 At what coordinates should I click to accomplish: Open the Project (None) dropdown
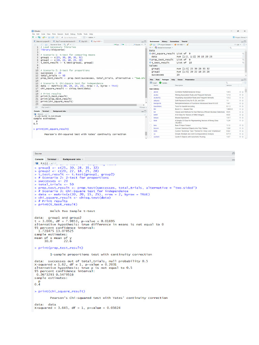coord(240,37)
